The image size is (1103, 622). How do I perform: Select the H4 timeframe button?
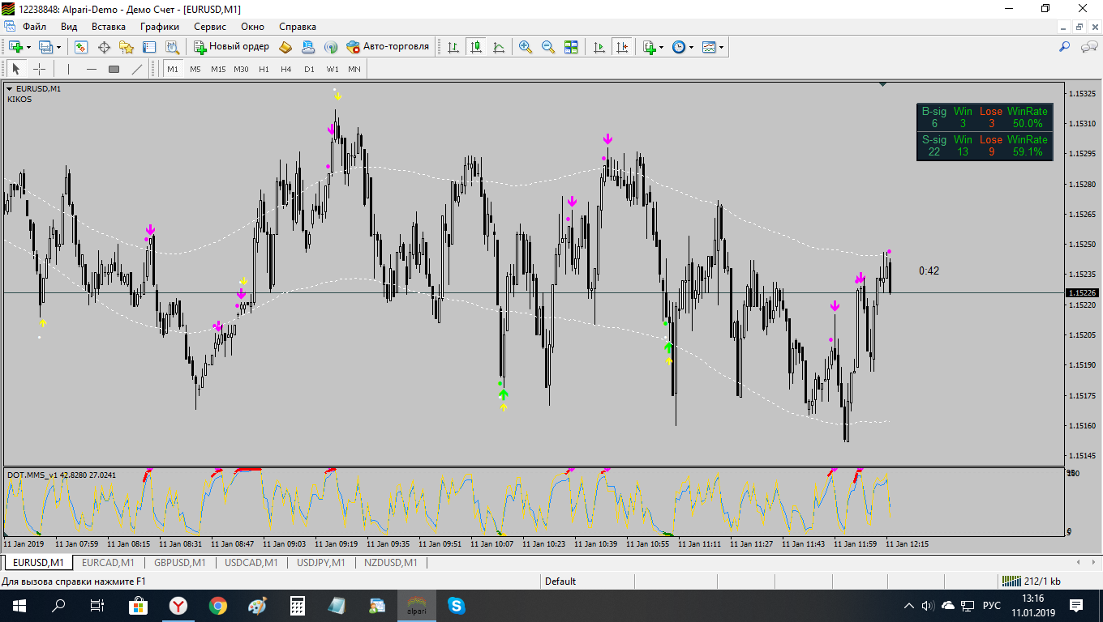286,69
